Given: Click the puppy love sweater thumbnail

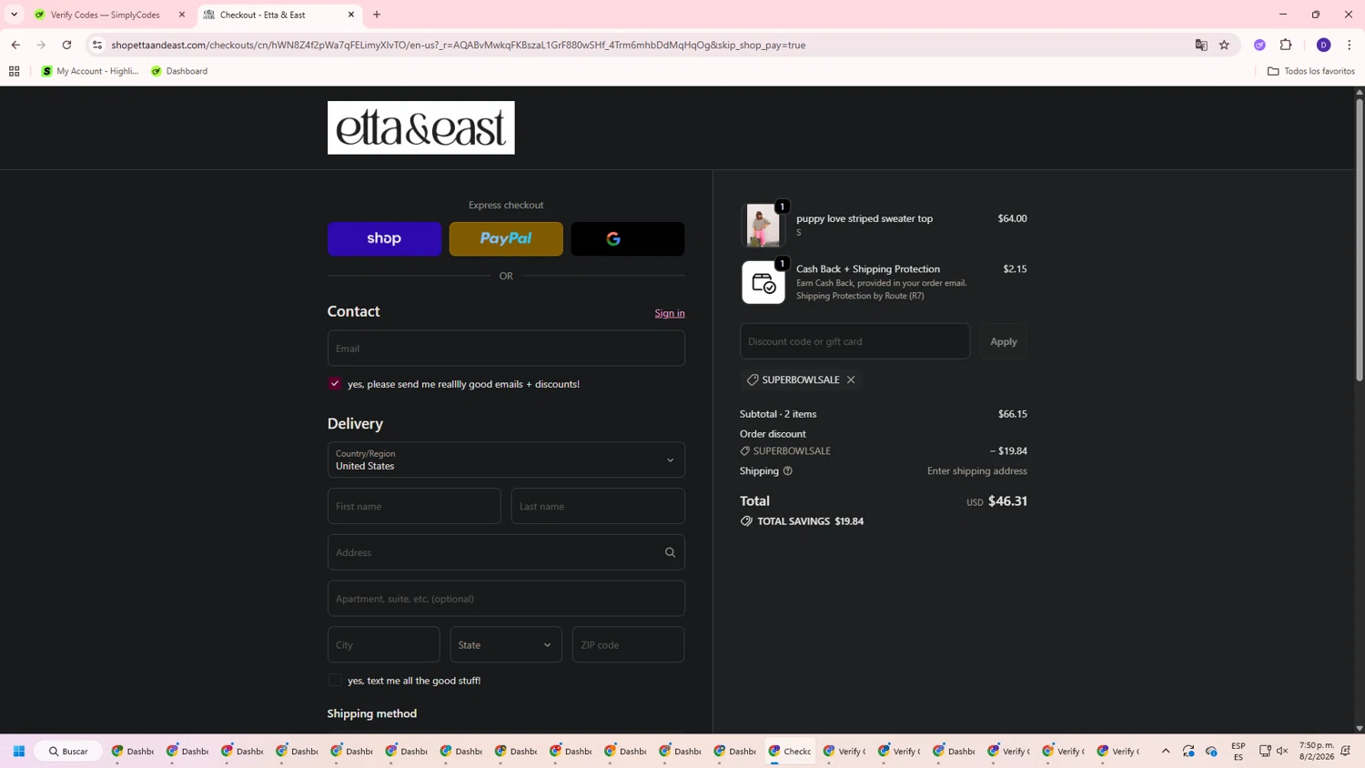Looking at the screenshot, I should pyautogui.click(x=763, y=225).
